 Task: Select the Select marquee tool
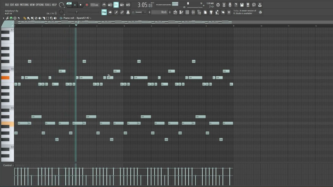tap(47, 18)
